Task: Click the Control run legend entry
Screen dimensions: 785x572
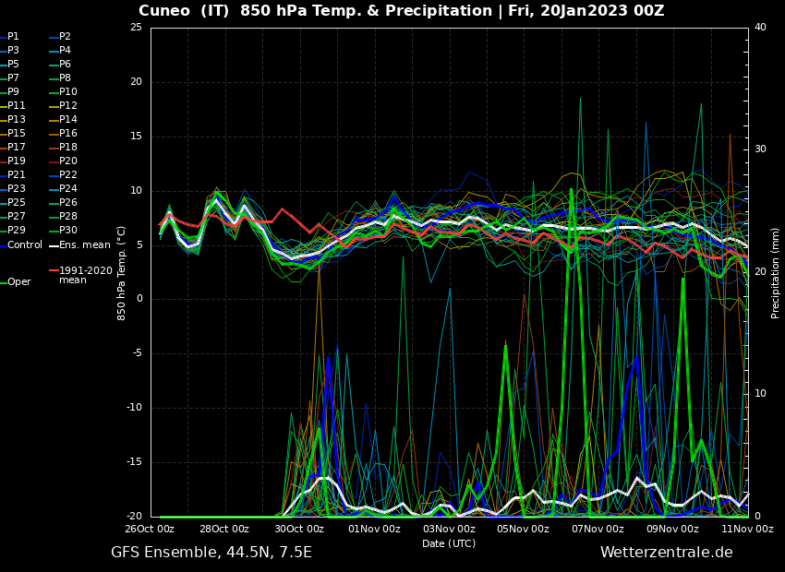Action: coord(24,244)
